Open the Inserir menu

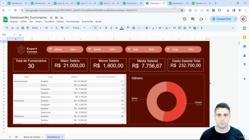39,22
